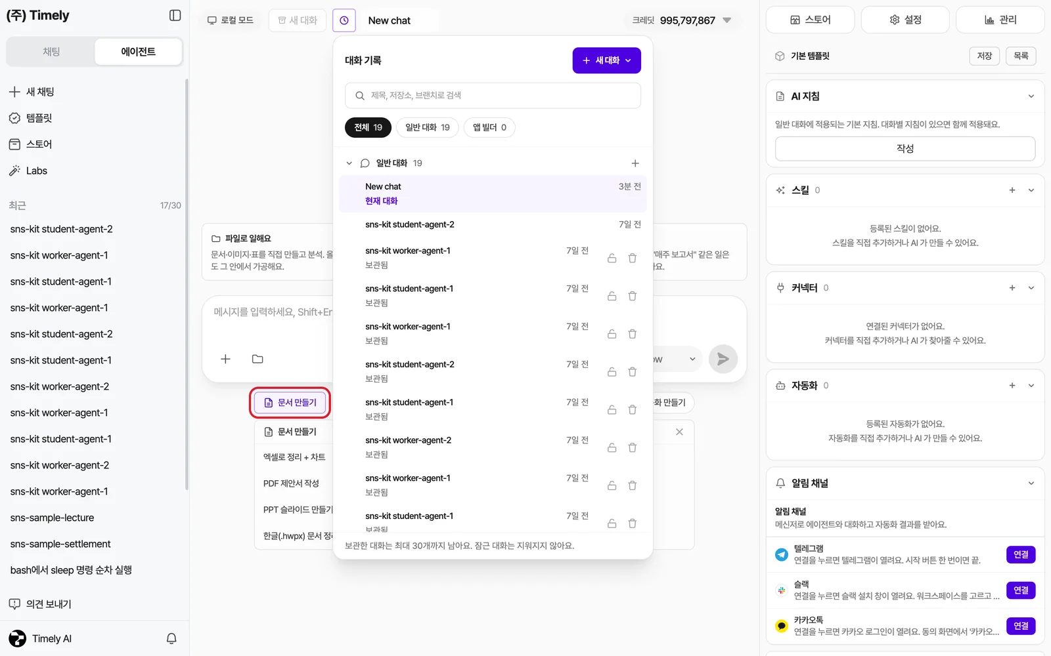The height and width of the screenshot is (656, 1051).
Task: Expand the credit dropdown arrow
Action: [727, 20]
